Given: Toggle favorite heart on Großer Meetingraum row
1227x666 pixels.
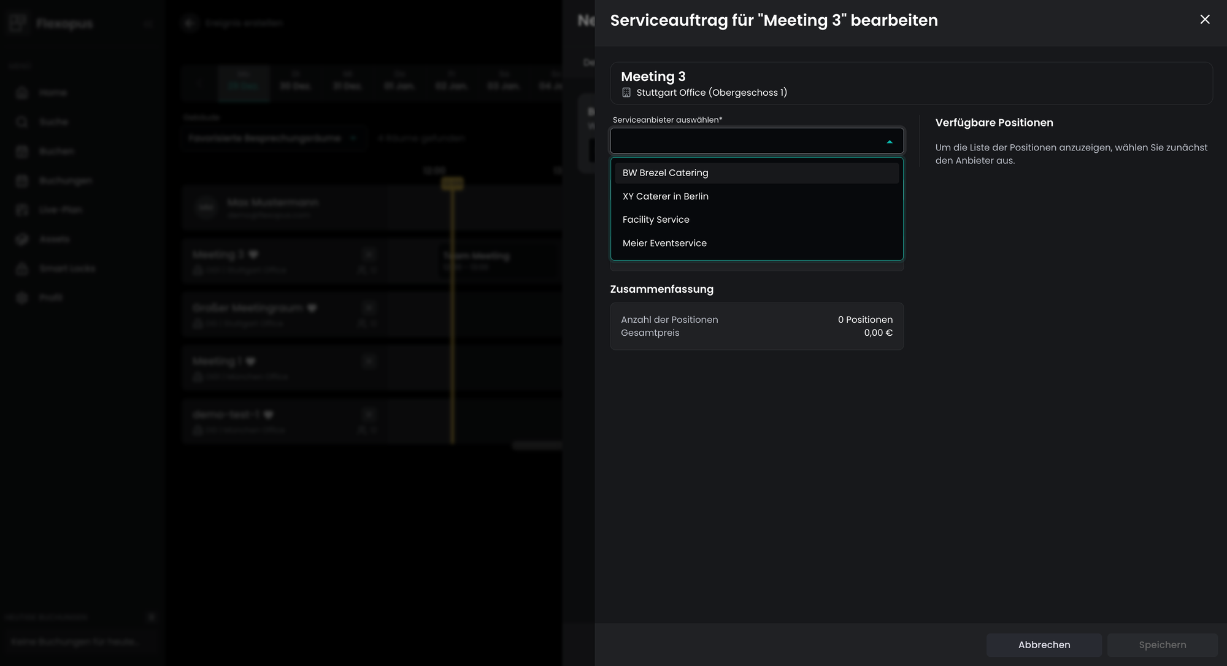Looking at the screenshot, I should tap(312, 308).
